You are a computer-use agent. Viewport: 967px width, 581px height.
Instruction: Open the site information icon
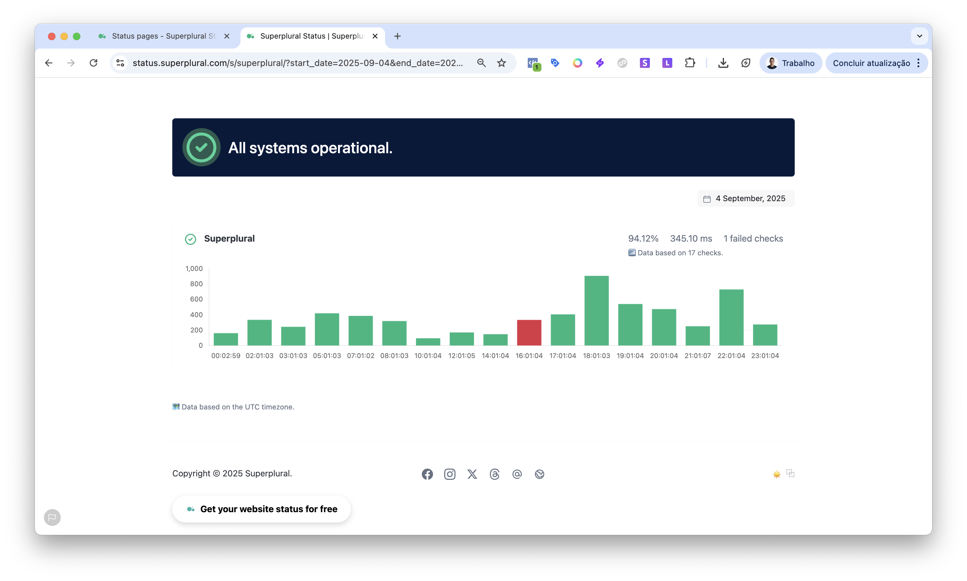point(120,63)
